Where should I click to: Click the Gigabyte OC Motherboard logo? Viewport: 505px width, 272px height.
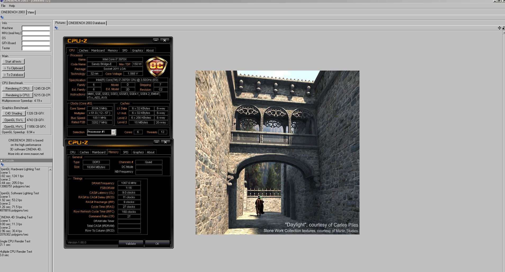click(156, 67)
